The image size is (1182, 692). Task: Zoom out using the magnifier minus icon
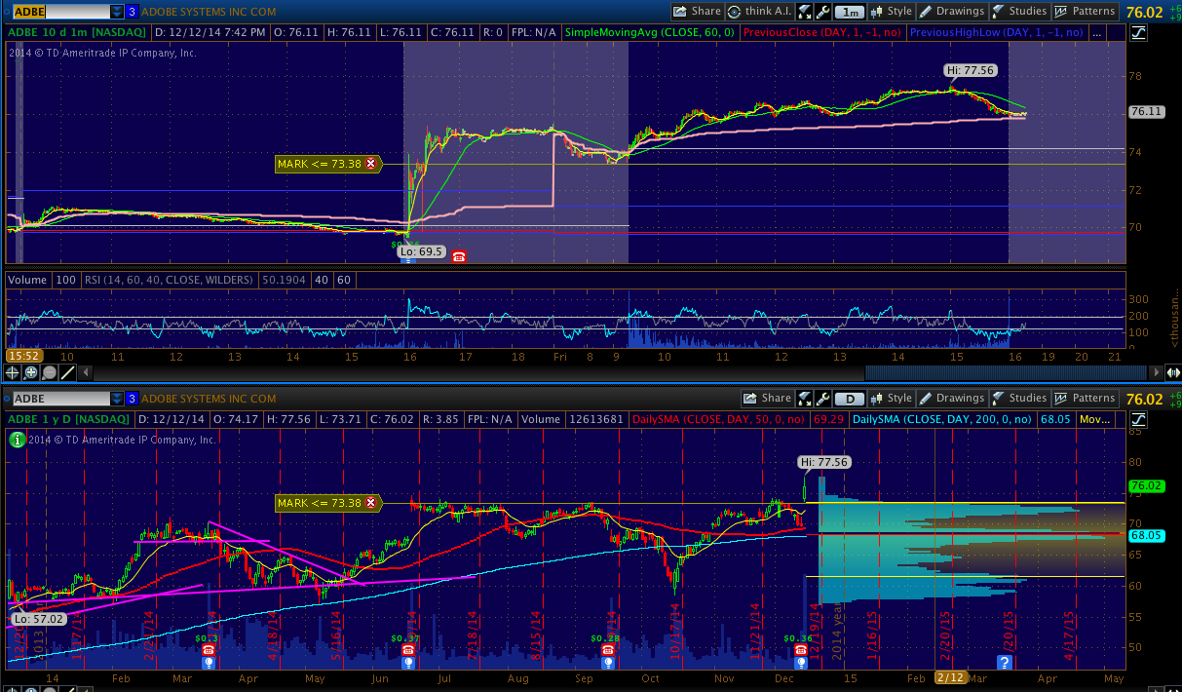[50, 372]
